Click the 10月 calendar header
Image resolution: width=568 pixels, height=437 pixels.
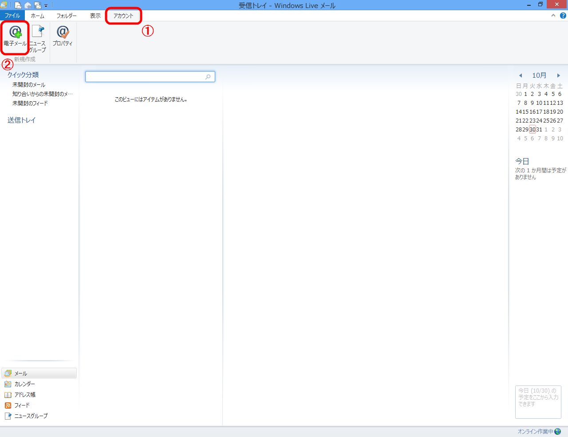pos(539,75)
